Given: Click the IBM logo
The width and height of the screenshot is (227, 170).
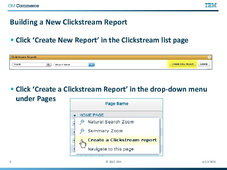Looking at the screenshot, I should 211,5.
